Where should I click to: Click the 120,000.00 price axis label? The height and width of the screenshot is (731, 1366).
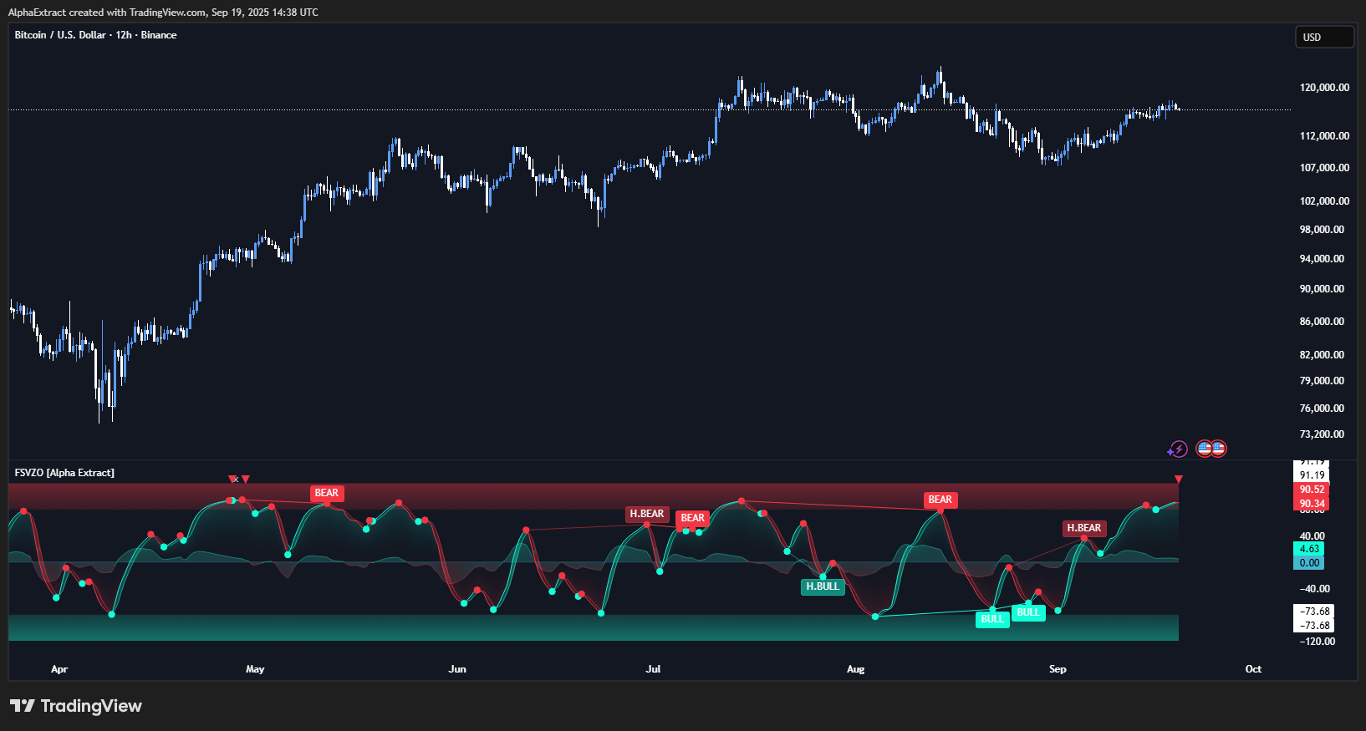(x=1324, y=88)
